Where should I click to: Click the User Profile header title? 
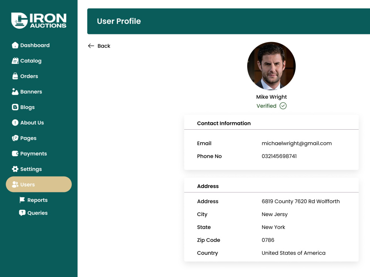point(119,21)
